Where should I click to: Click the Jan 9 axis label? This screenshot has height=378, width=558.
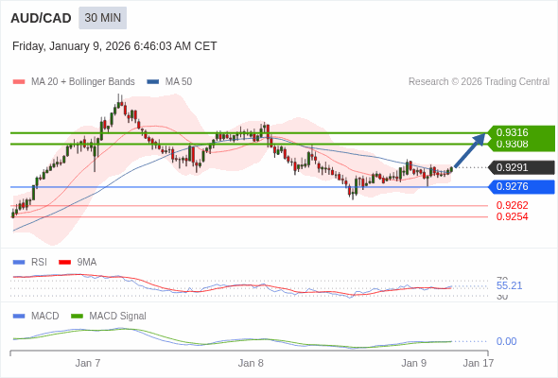pyautogui.click(x=413, y=363)
